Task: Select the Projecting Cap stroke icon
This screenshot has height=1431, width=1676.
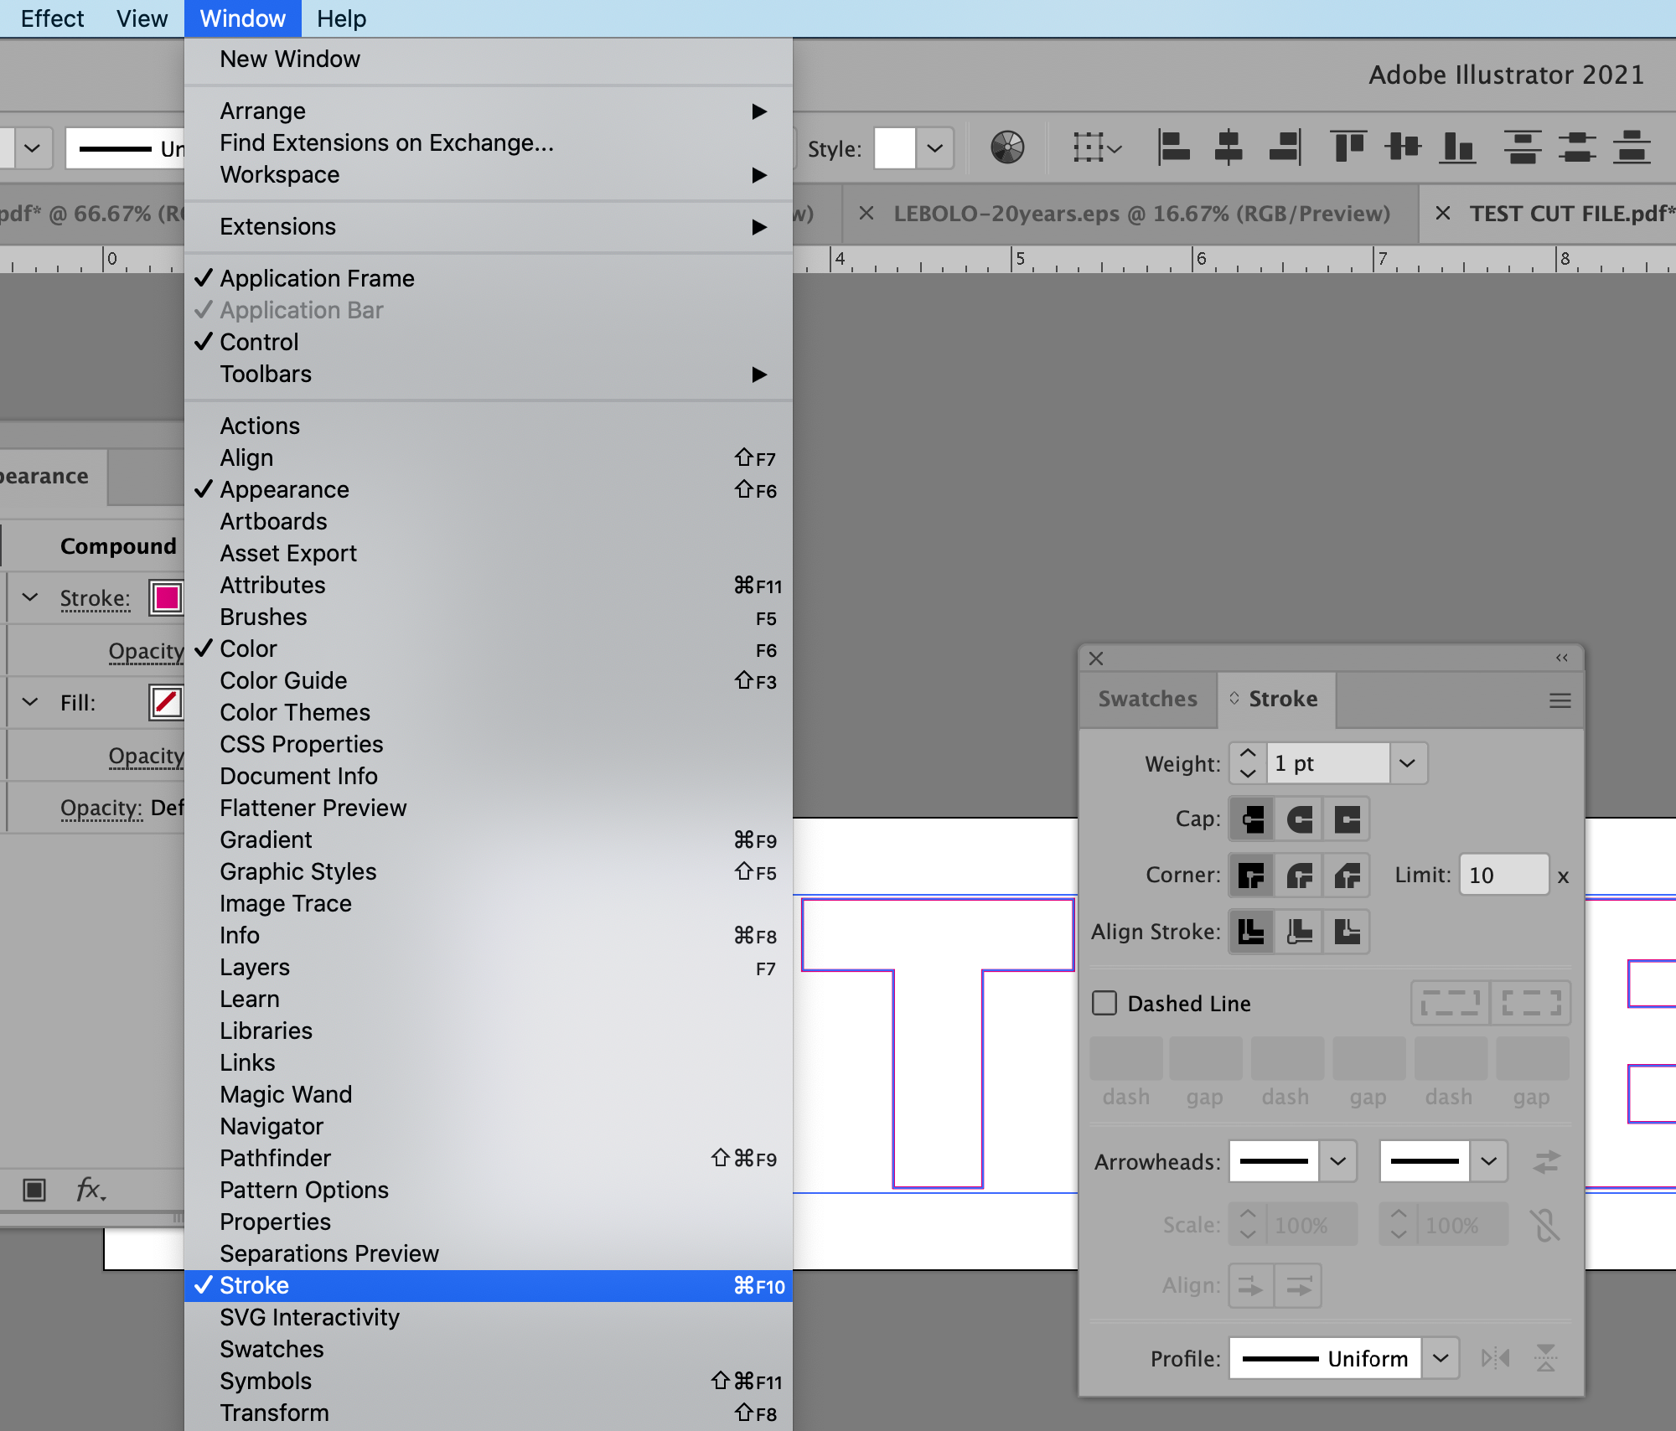Action: pos(1347,819)
